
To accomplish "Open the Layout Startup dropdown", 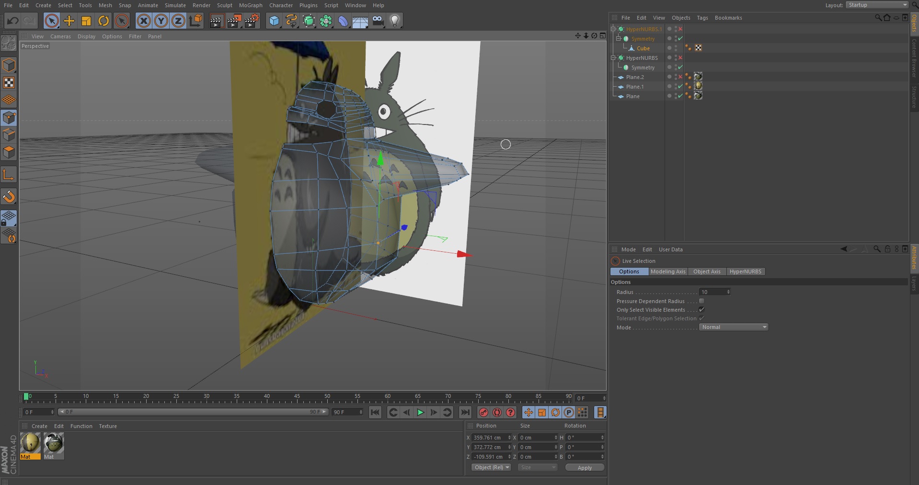I will tap(877, 5).
